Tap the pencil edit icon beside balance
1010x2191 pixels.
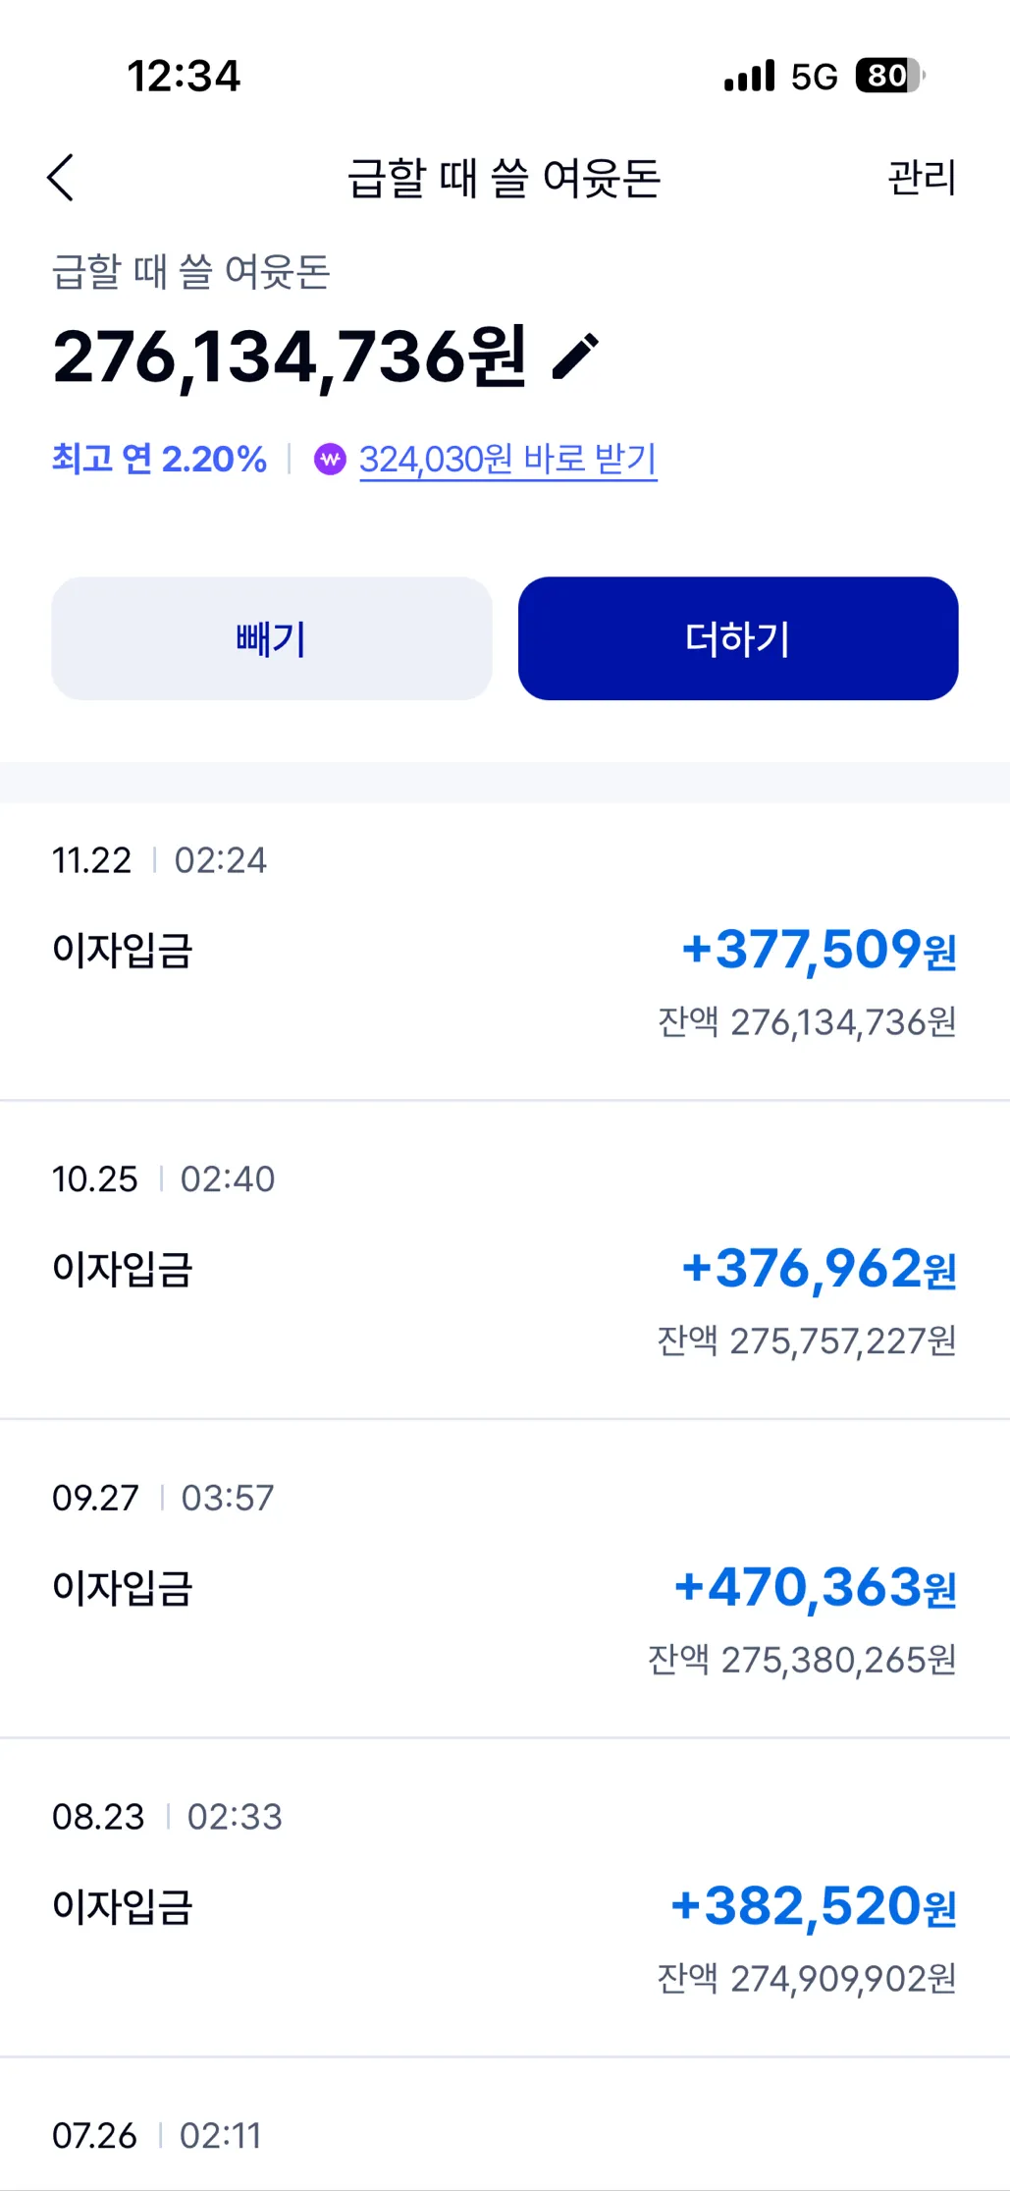point(575,356)
